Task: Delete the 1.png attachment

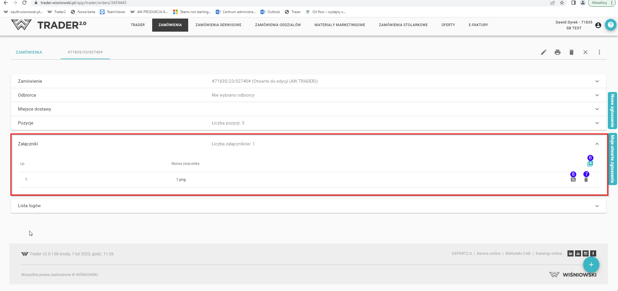Action: [586, 180]
